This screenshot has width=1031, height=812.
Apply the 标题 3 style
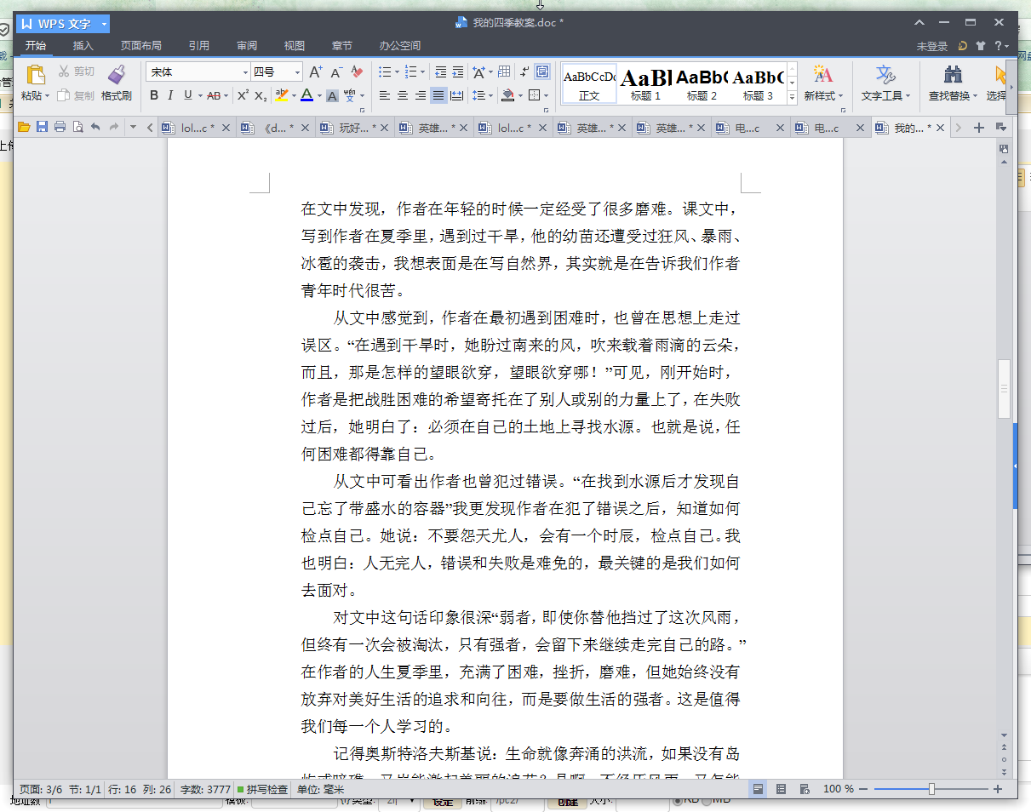pyautogui.click(x=758, y=83)
